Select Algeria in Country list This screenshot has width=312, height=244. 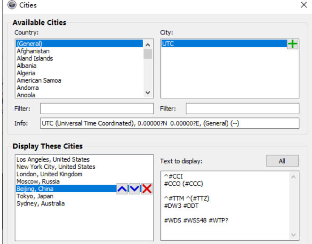point(79,73)
